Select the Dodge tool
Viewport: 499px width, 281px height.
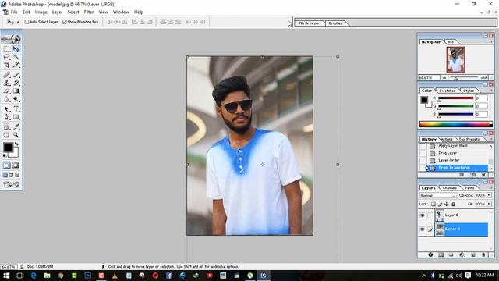click(16, 99)
